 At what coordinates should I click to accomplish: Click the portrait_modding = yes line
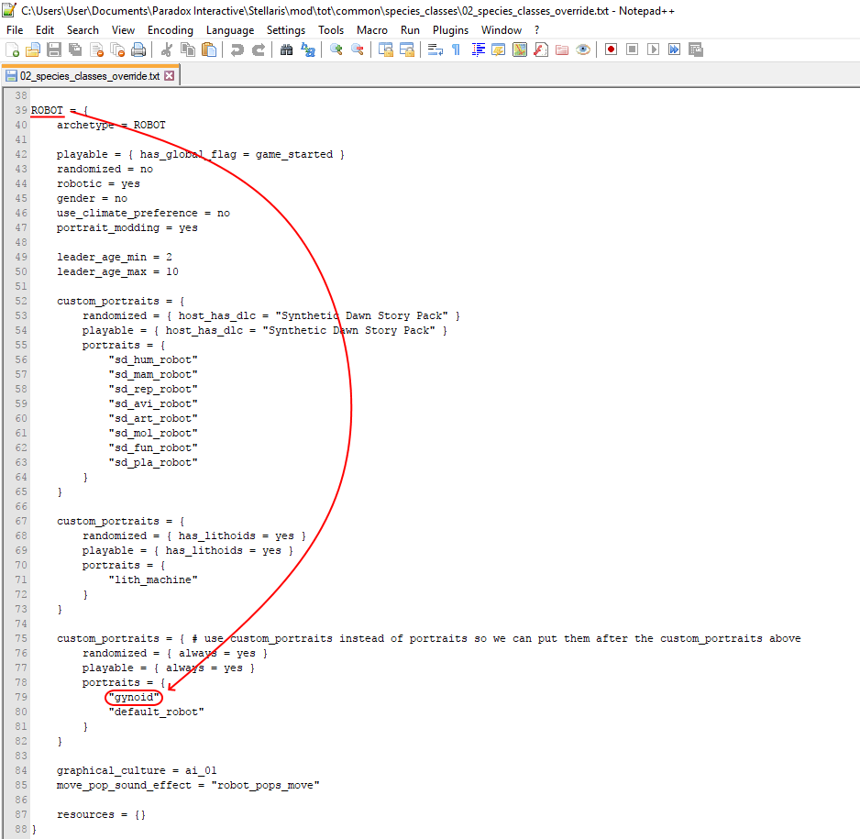click(127, 227)
